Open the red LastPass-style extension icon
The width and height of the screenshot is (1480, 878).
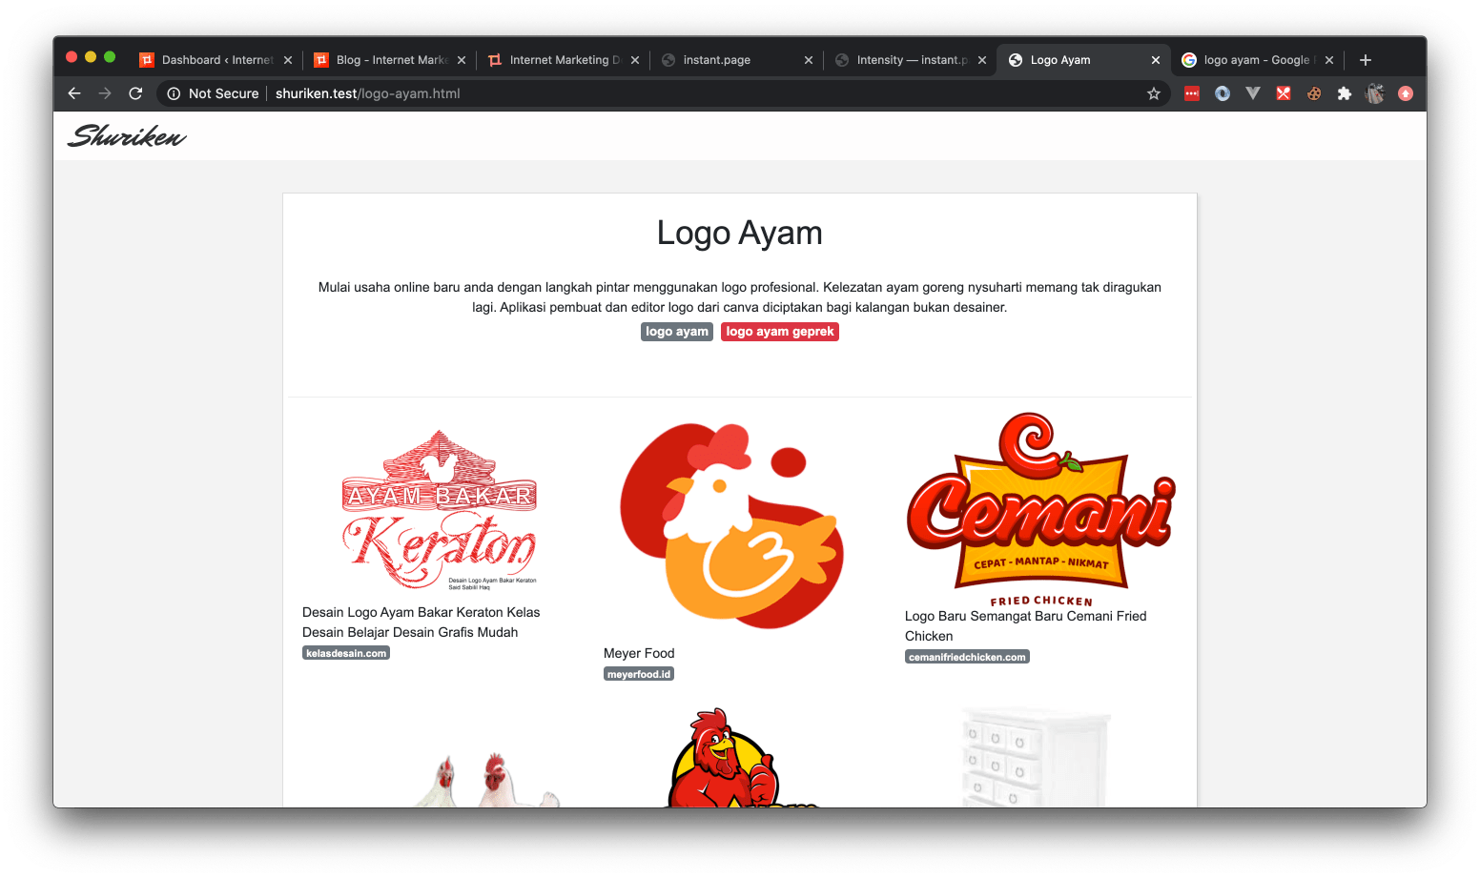[1192, 93]
